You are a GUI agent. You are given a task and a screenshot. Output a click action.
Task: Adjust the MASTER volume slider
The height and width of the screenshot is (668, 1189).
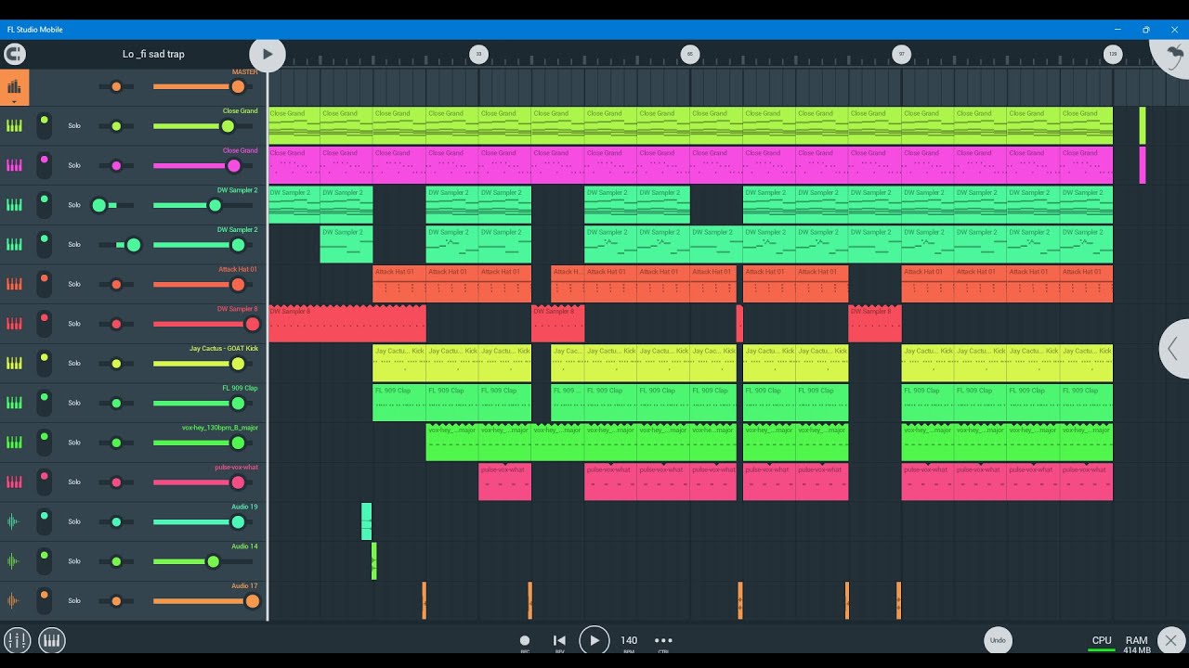click(203, 86)
